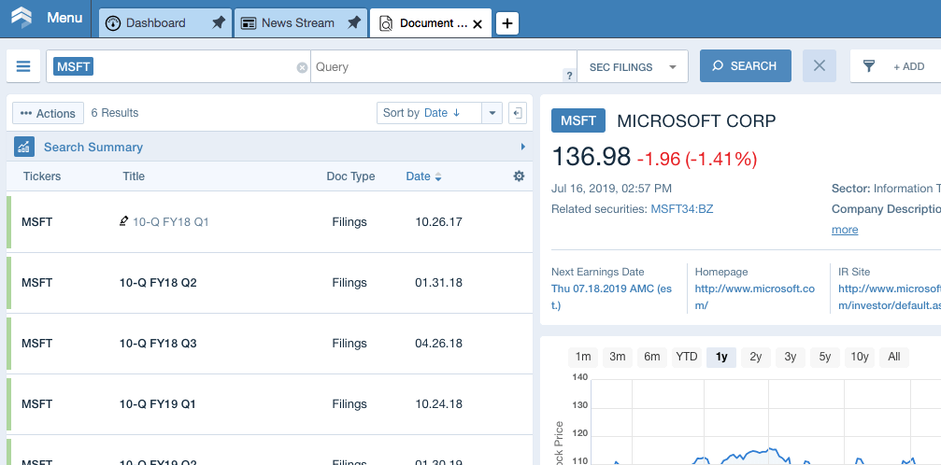Open the next earnings date Thu 07.18.2019

(x=611, y=296)
